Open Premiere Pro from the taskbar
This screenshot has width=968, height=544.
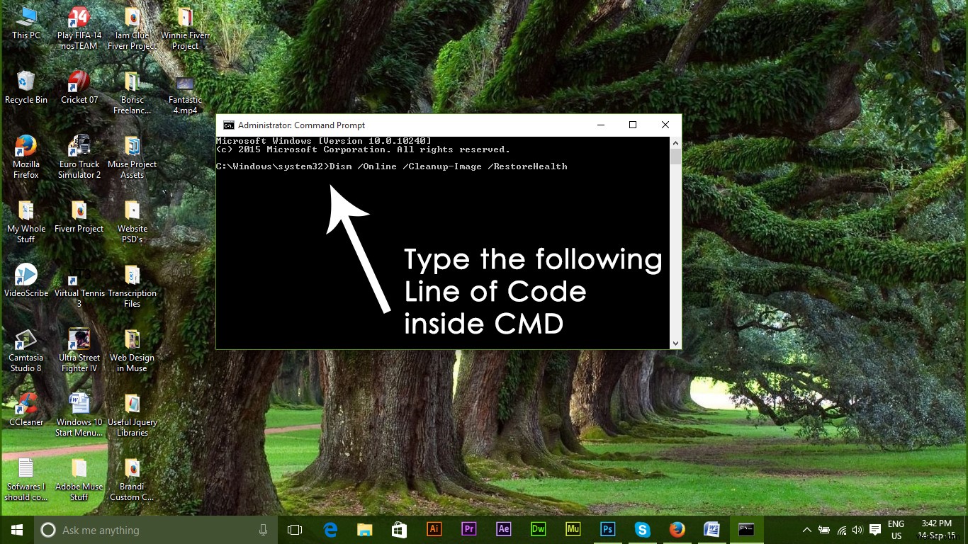point(468,529)
